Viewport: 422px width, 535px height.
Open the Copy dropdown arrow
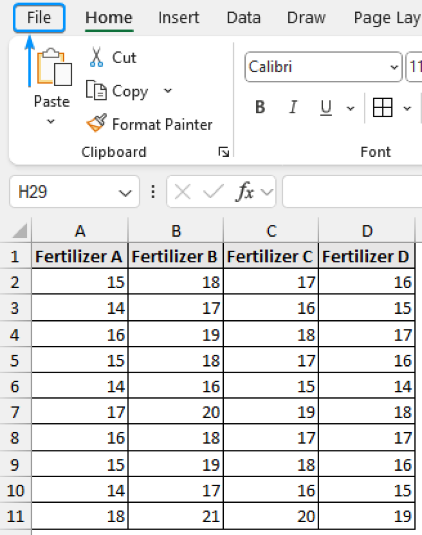pos(167,91)
